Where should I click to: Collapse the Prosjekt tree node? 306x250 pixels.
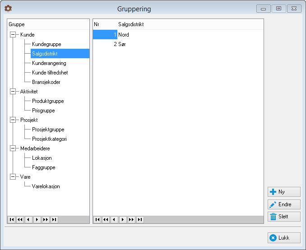point(13,120)
